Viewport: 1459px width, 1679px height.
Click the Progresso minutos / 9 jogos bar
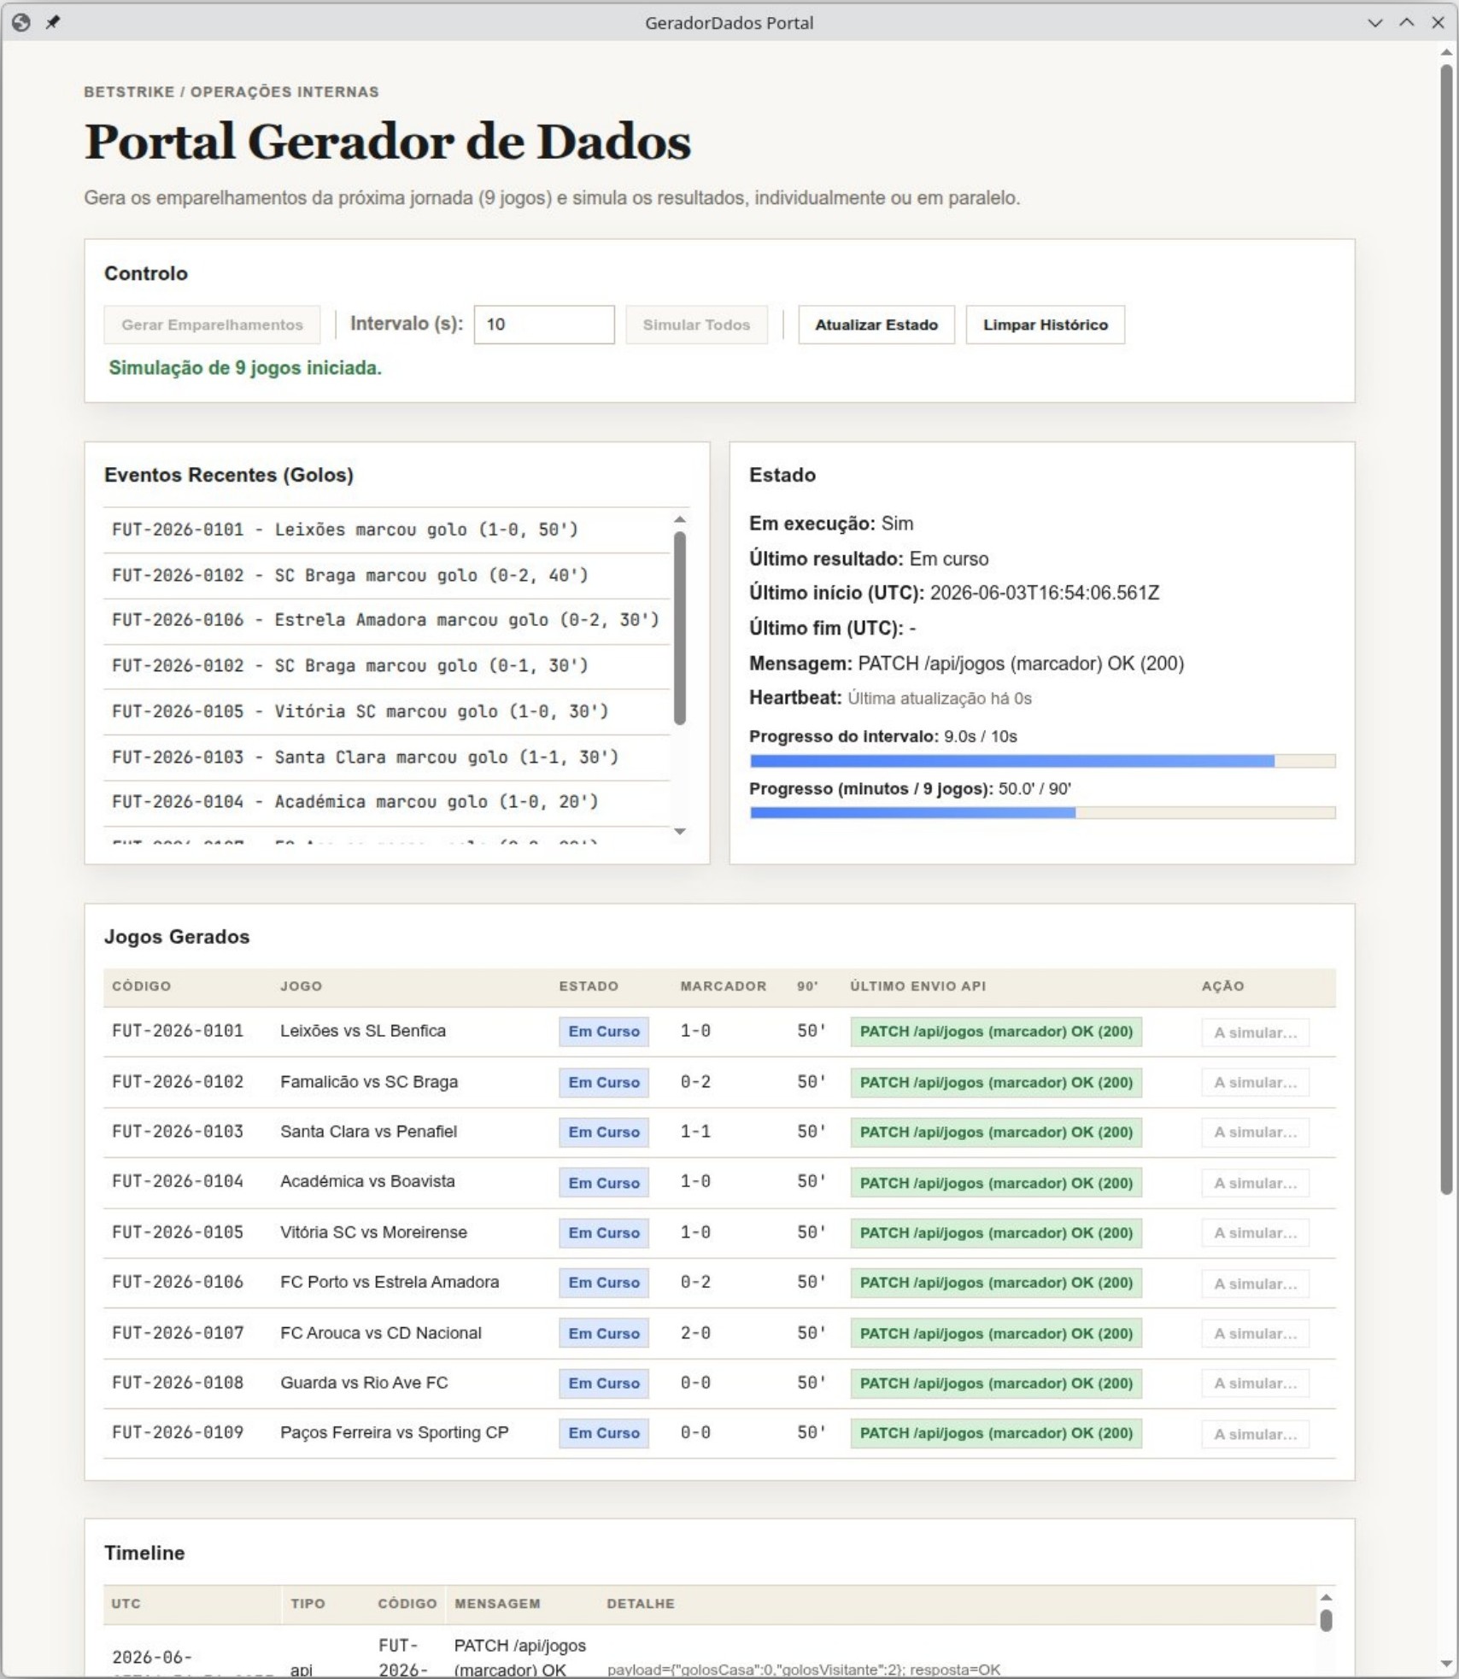(1042, 813)
